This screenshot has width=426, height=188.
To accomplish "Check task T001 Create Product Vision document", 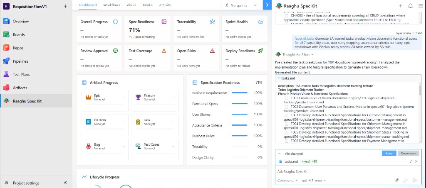I will tap(286, 98).
